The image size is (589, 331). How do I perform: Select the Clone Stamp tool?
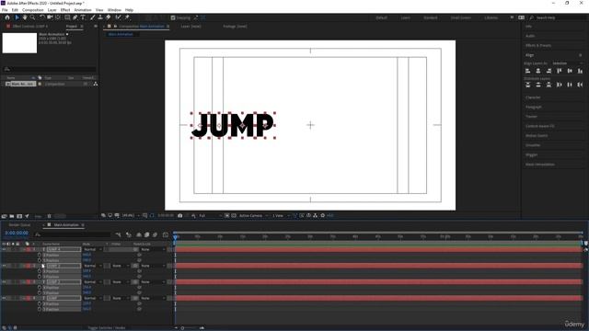pos(100,17)
